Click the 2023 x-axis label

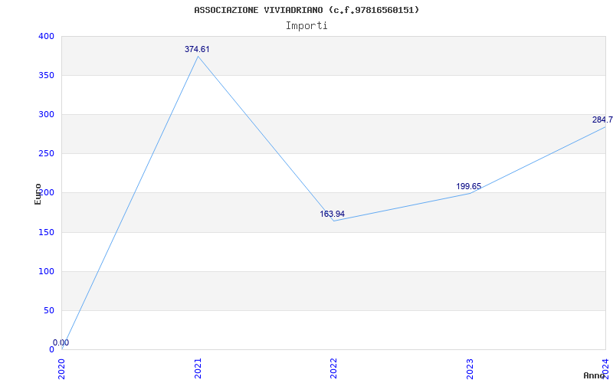470,368
